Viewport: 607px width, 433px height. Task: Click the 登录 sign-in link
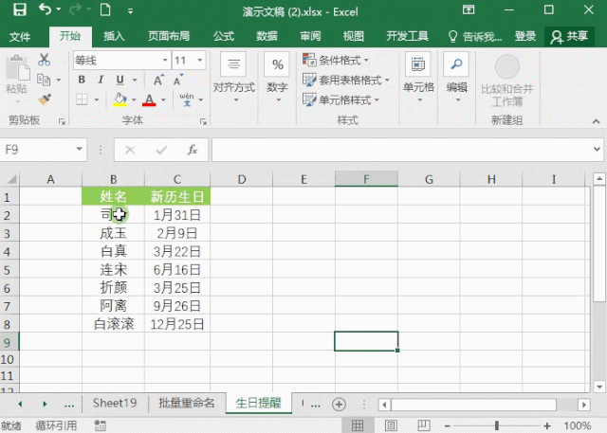pyautogui.click(x=524, y=36)
